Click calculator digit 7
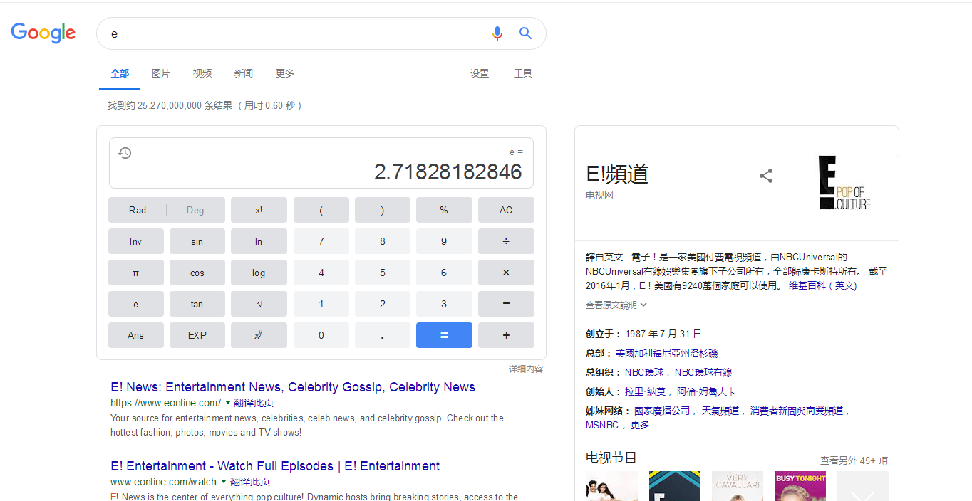The width and height of the screenshot is (972, 501). tap(321, 241)
